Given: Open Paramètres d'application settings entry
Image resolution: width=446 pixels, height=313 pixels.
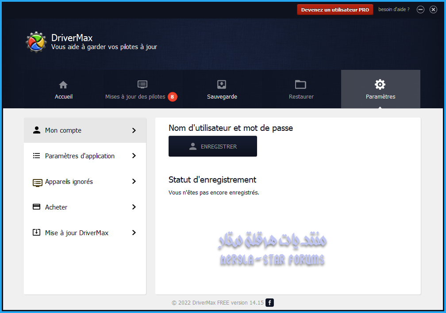Looking at the screenshot, I should [85, 156].
